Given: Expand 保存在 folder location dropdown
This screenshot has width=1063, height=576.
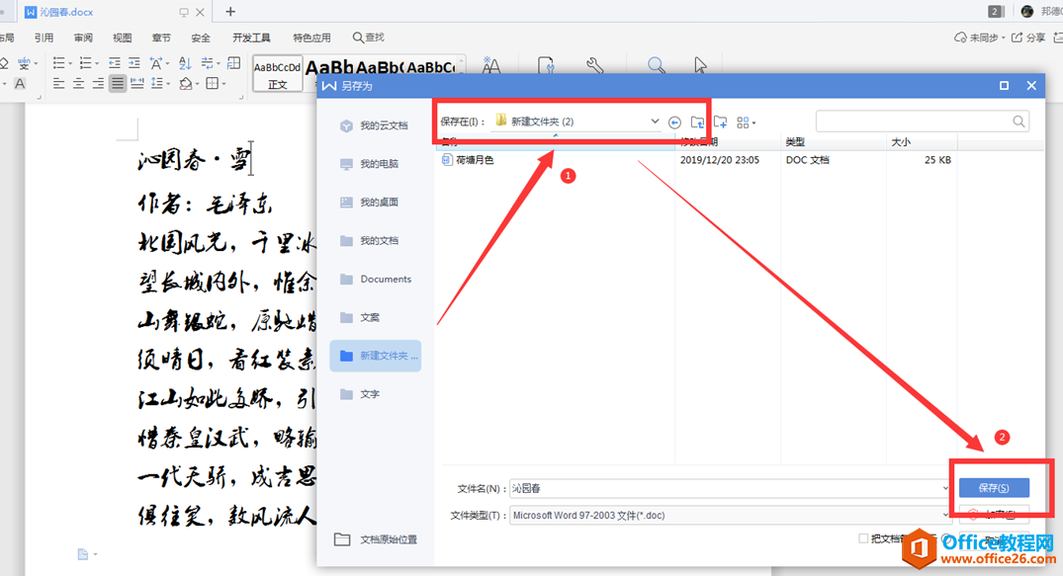Looking at the screenshot, I should [x=655, y=122].
